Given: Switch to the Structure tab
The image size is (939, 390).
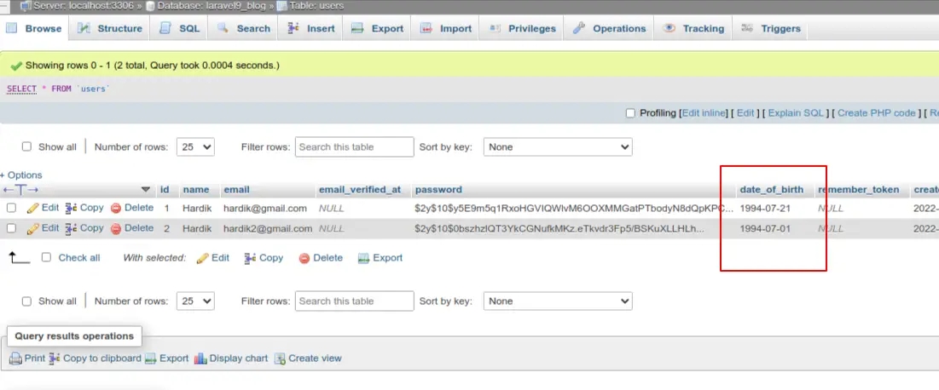Looking at the screenshot, I should point(109,28).
